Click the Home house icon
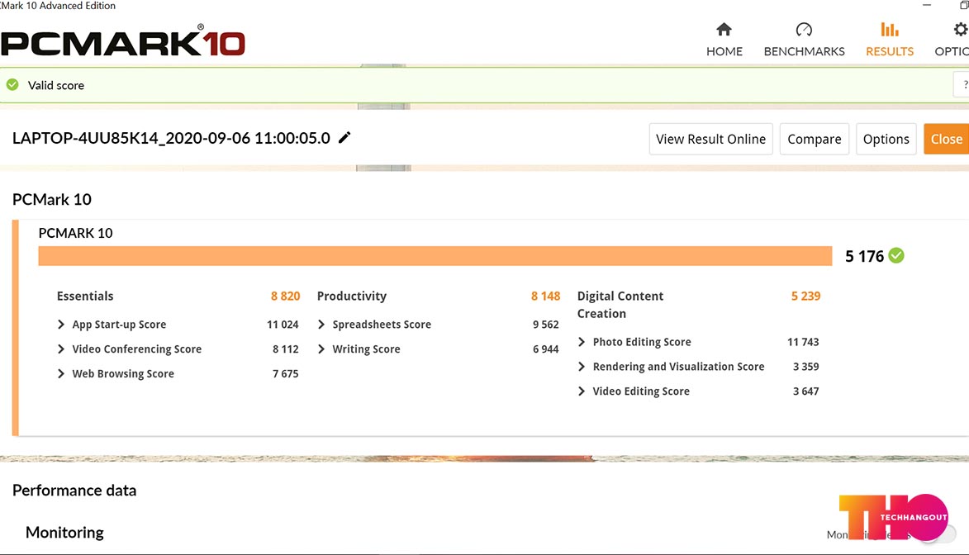The width and height of the screenshot is (969, 555). (724, 29)
